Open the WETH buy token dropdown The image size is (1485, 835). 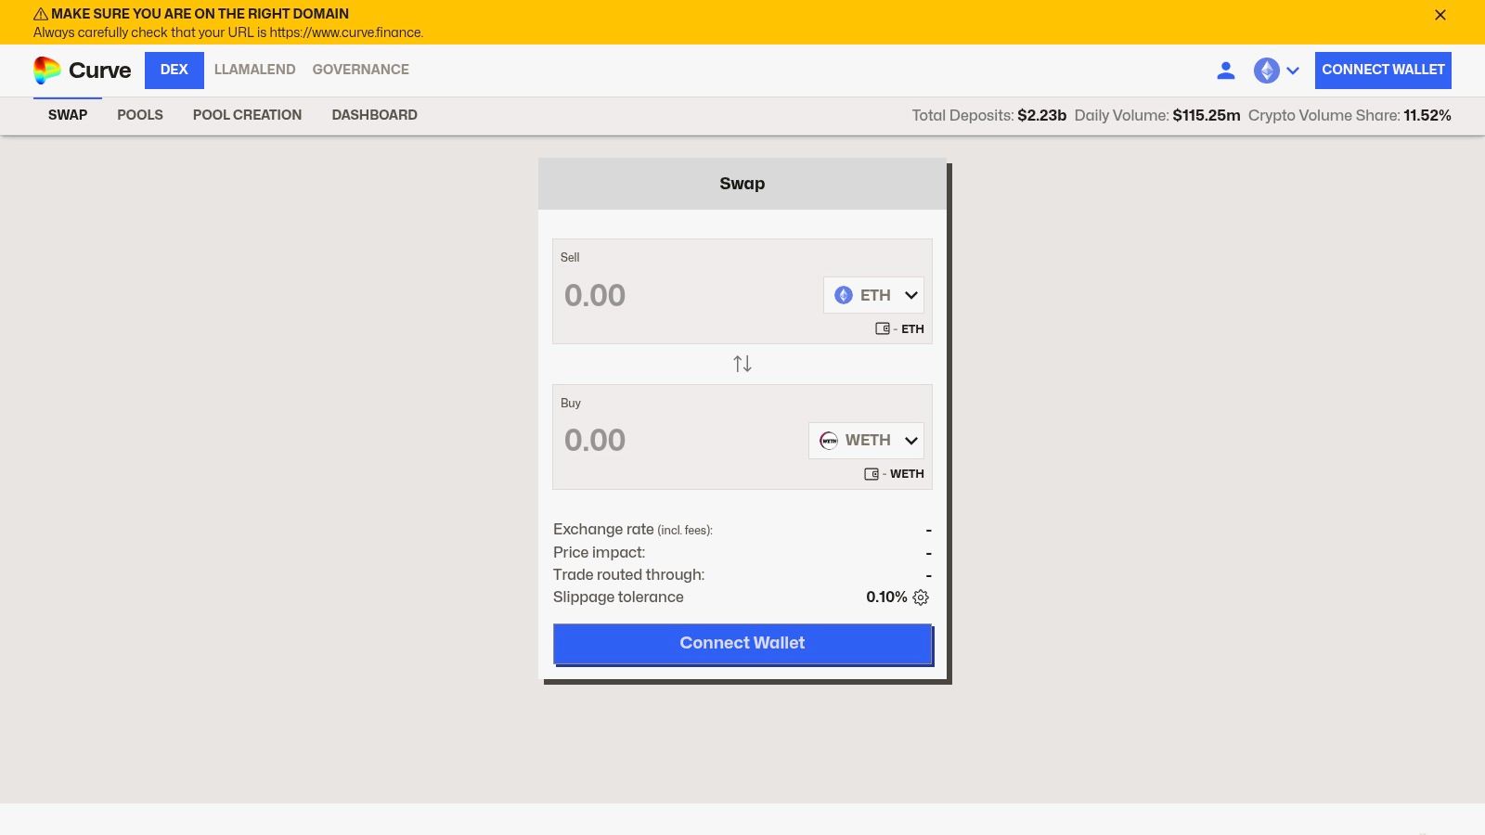tap(866, 441)
